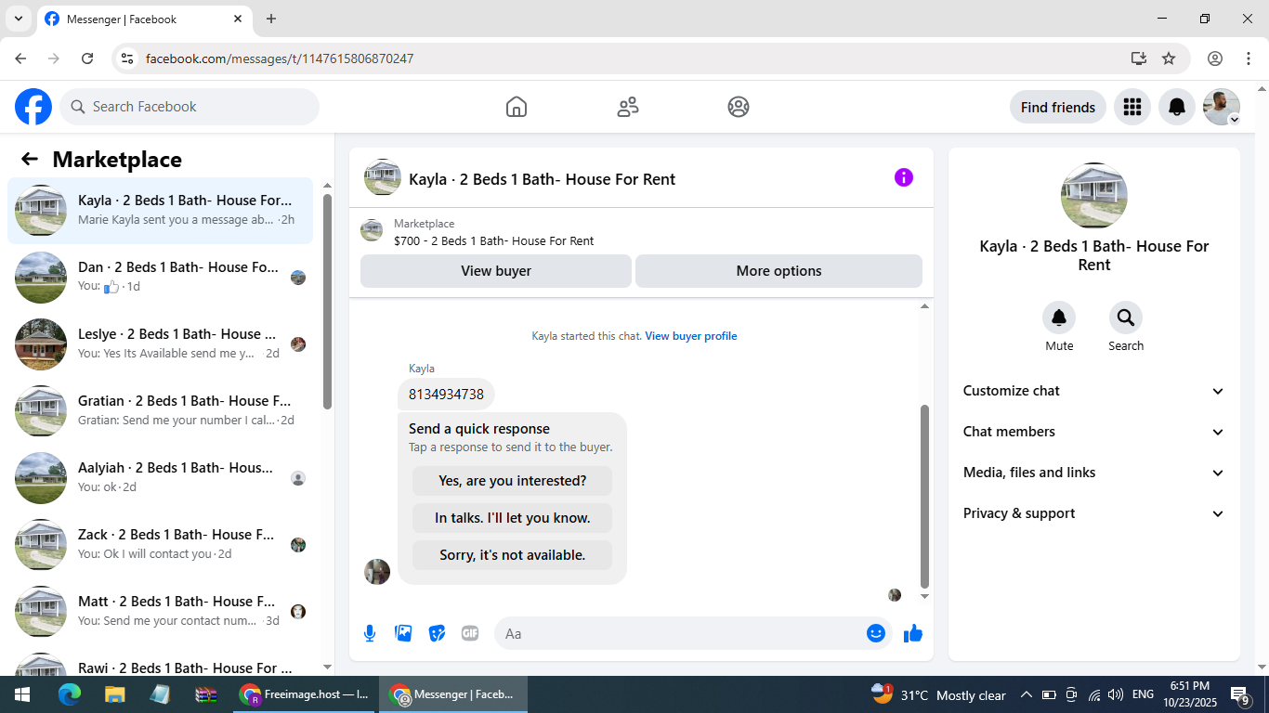
Task: Open the Kayla conversation in list
Action: pyautogui.click(x=161, y=211)
